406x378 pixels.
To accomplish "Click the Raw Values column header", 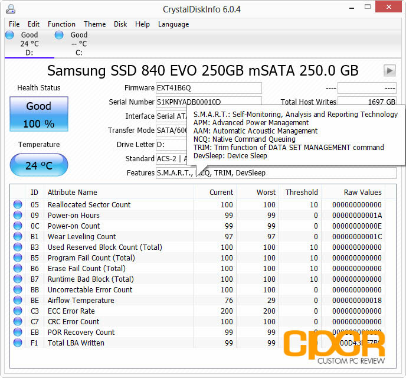I will (x=353, y=192).
